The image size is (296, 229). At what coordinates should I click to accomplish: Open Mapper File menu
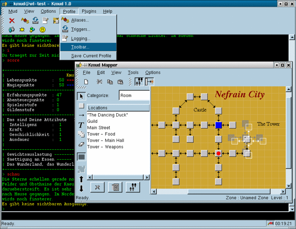[86, 73]
